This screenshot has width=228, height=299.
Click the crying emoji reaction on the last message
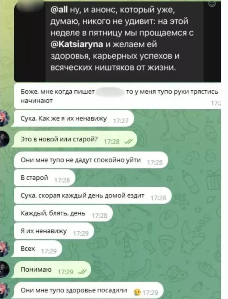137,292
